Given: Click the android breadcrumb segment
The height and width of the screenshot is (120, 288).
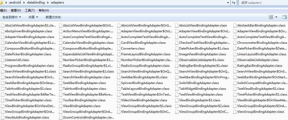Looking at the screenshot, I should click(x=15, y=2).
